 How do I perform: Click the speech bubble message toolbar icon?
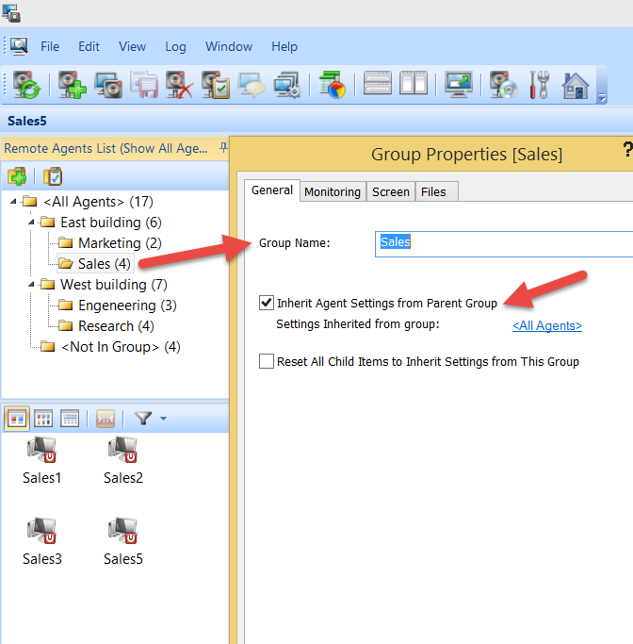tap(252, 85)
